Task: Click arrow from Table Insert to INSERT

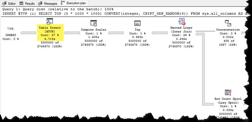Action: [x=28, y=33]
